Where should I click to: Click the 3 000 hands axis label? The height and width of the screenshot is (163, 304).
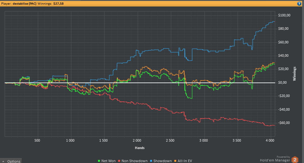pos(203,141)
